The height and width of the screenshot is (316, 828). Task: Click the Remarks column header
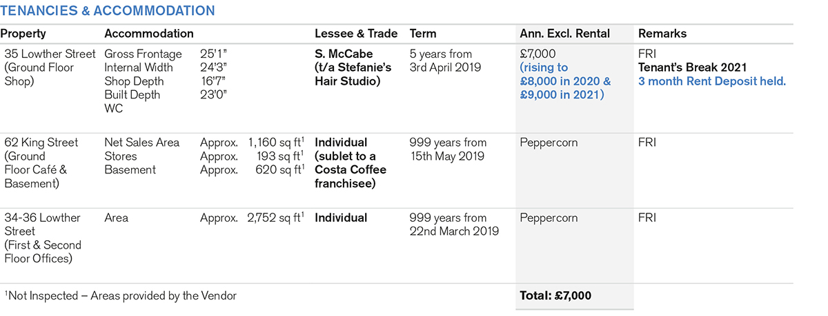point(662,34)
